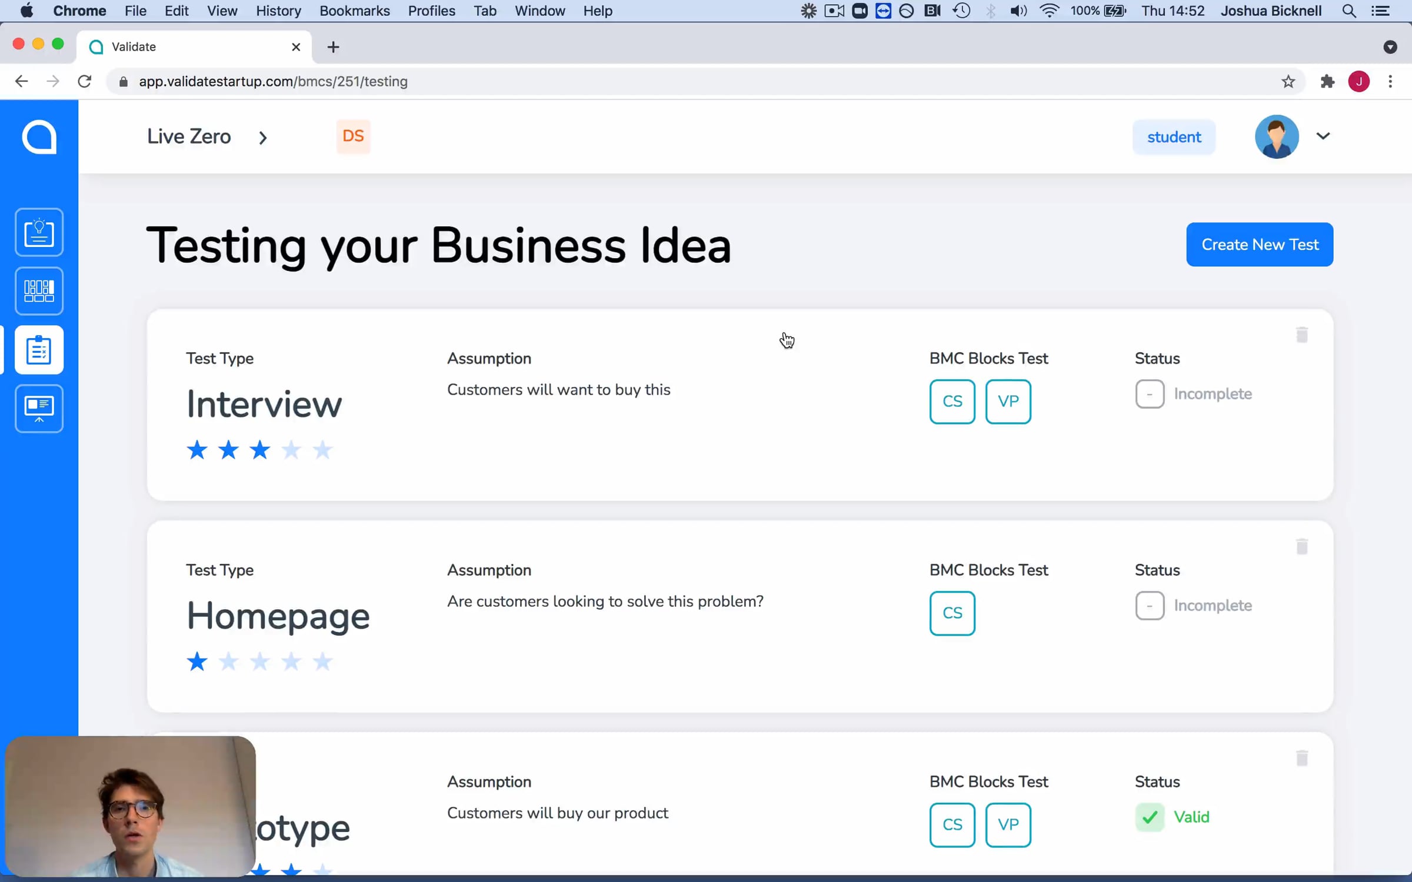Open the History menu in menu bar
The width and height of the screenshot is (1412, 882).
(278, 11)
